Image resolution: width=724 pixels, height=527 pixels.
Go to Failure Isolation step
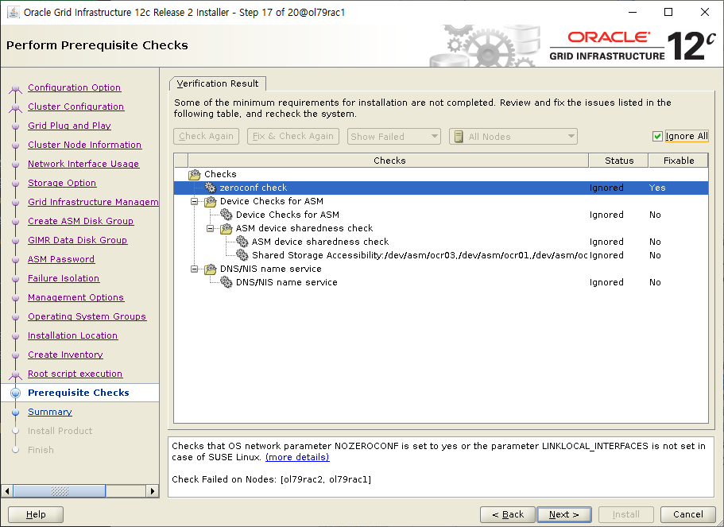[x=64, y=278]
